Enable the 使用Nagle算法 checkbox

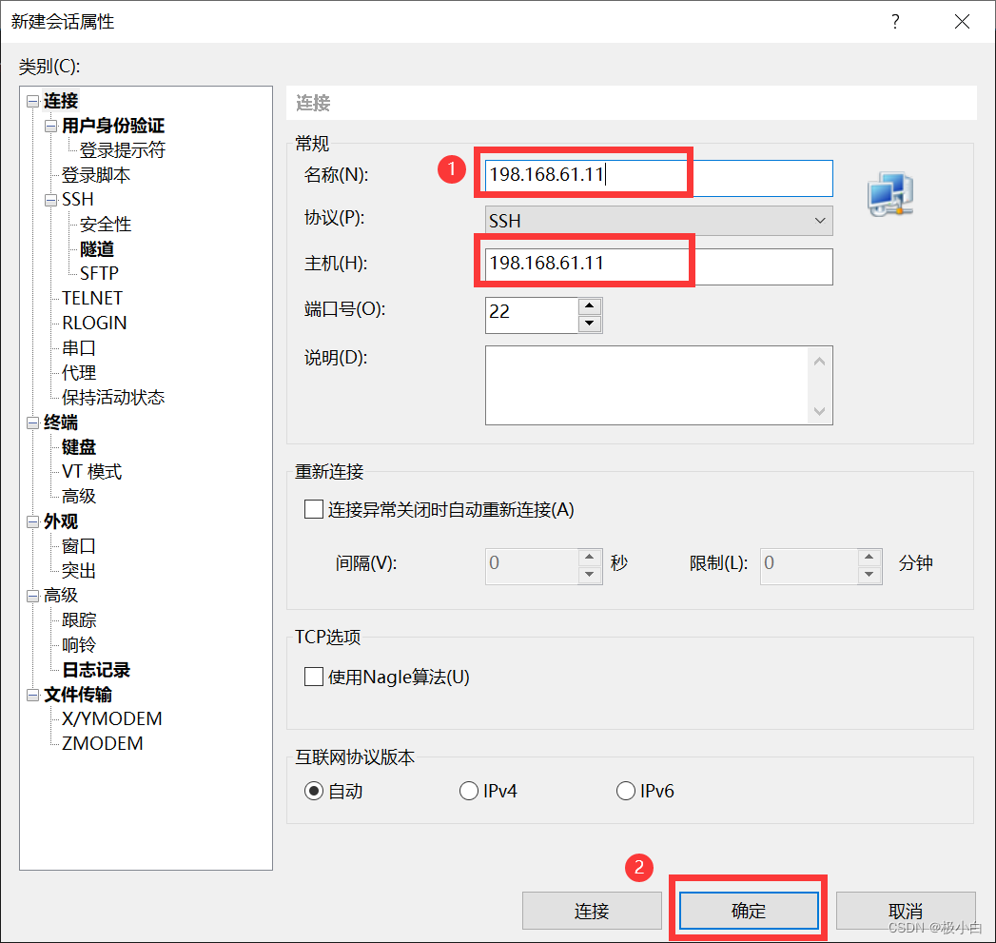click(313, 677)
